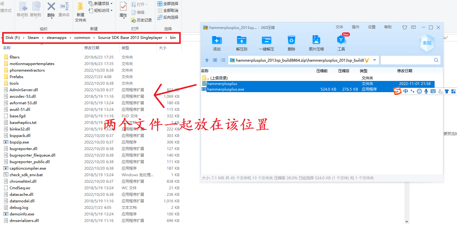Select AdminServer.dll in Explorer
This screenshot has height=226, width=457.
click(24, 90)
